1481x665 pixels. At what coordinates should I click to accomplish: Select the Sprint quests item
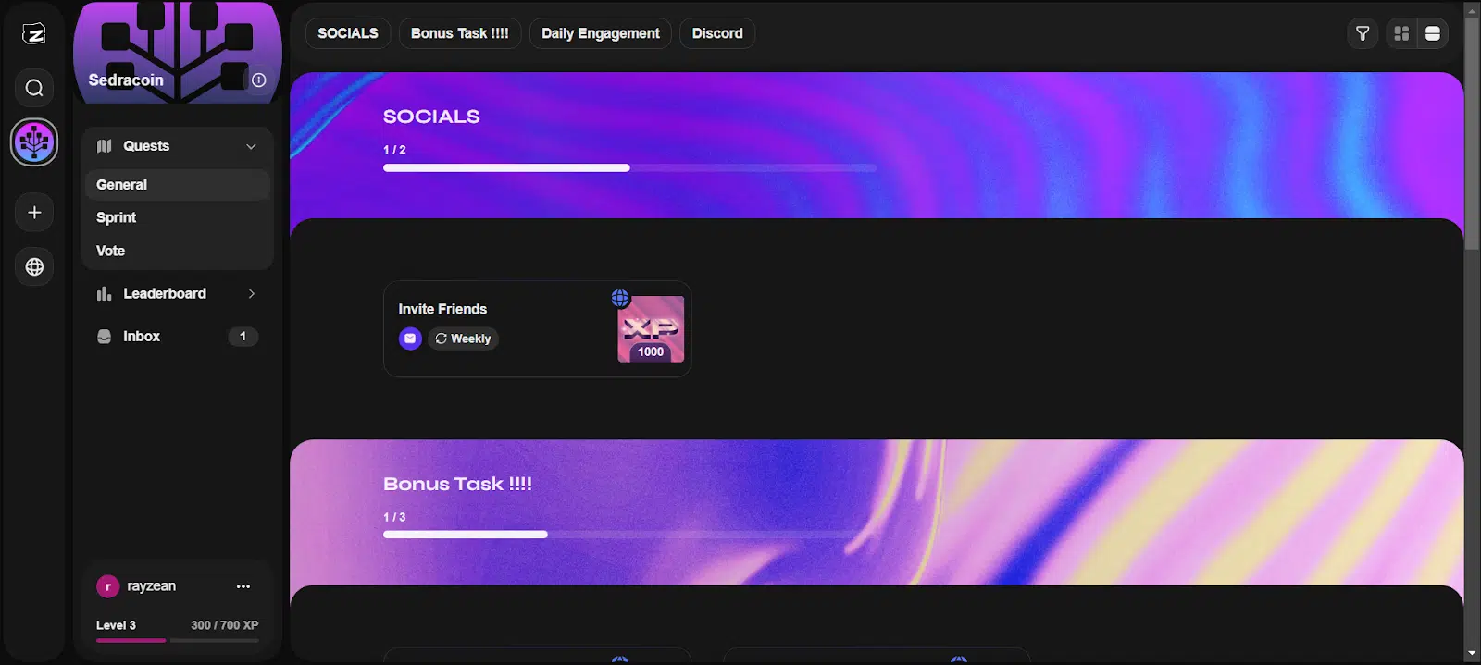117,217
